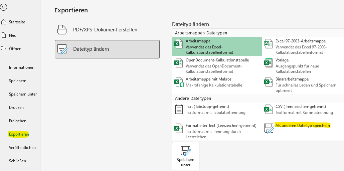Click 'Textformat mit Tabulatortrennung' description
The image size is (344, 171).
click(x=215, y=113)
